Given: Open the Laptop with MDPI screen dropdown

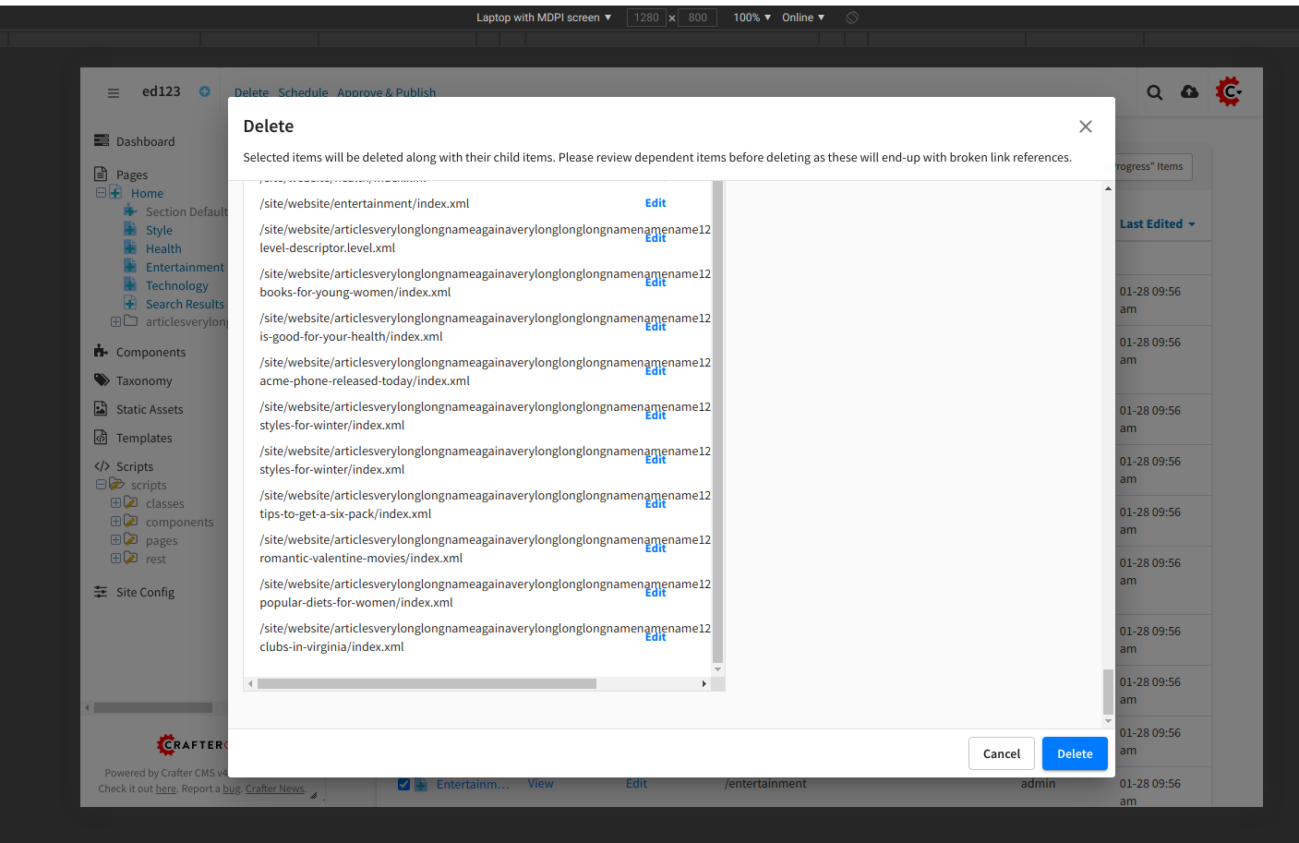Looking at the screenshot, I should [x=544, y=18].
